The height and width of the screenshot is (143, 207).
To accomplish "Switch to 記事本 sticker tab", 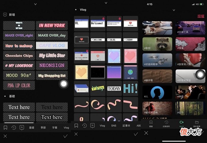I will (x=126, y=126).
